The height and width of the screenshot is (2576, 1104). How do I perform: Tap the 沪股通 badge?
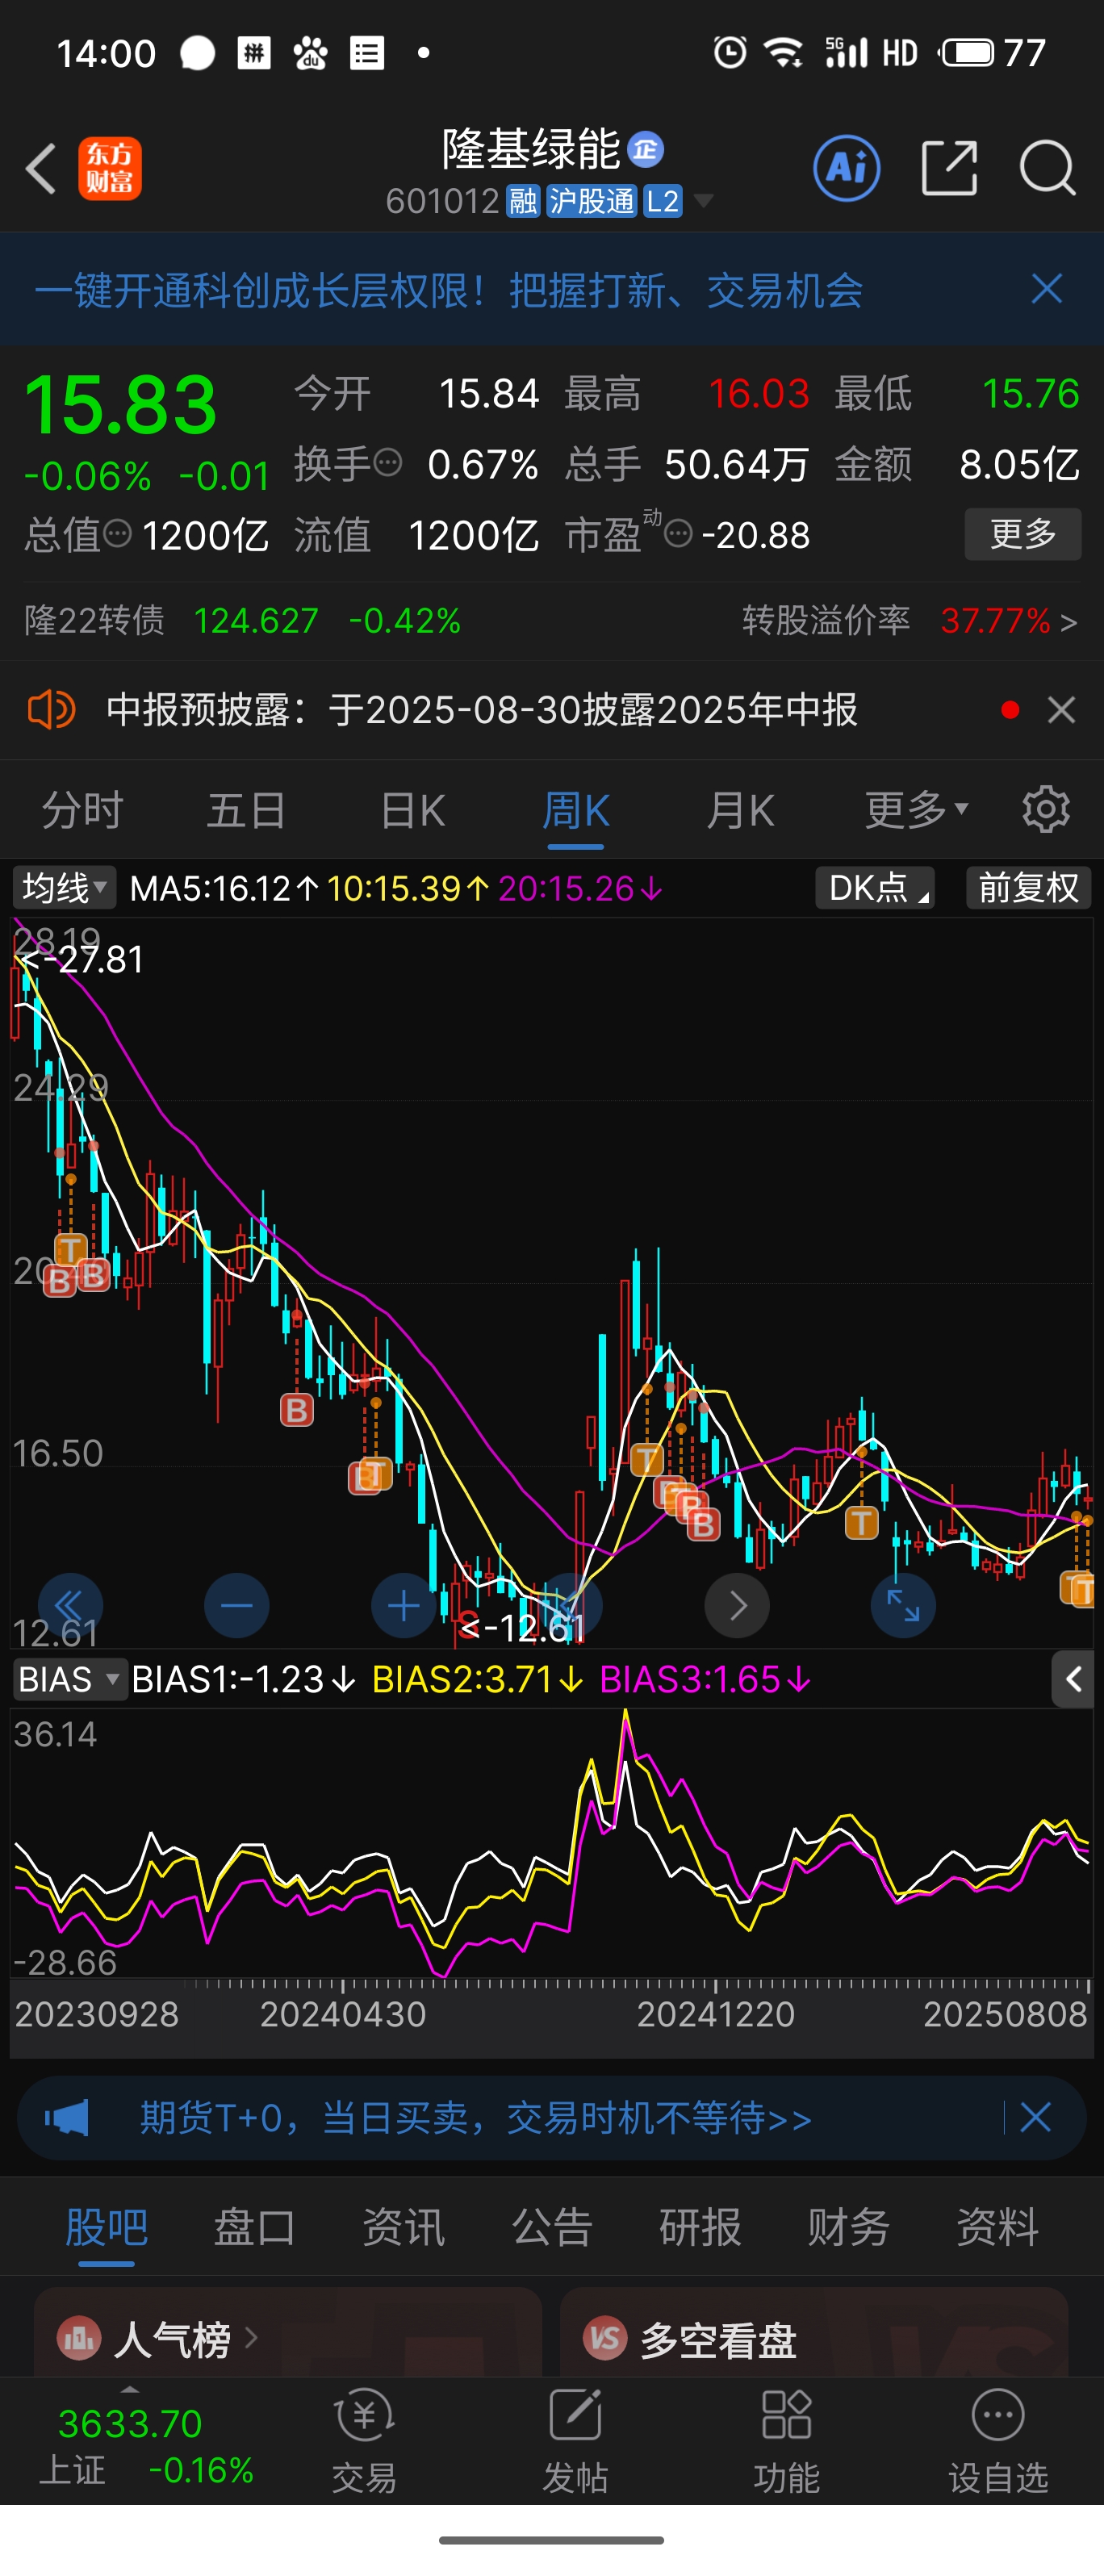pos(591,201)
